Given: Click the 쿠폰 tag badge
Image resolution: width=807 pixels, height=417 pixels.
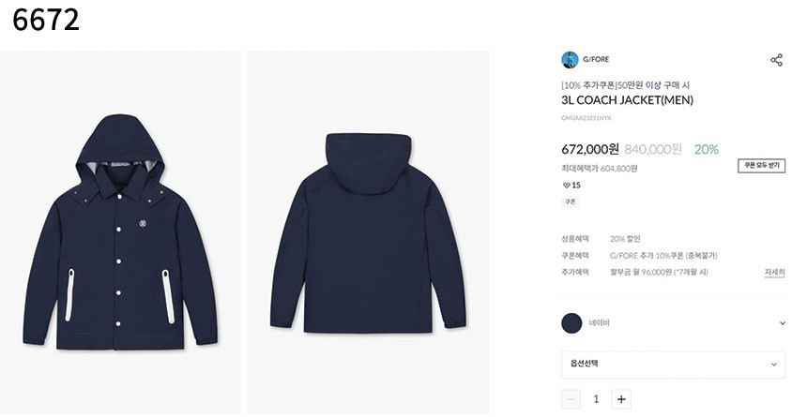Looking at the screenshot, I should (x=570, y=202).
